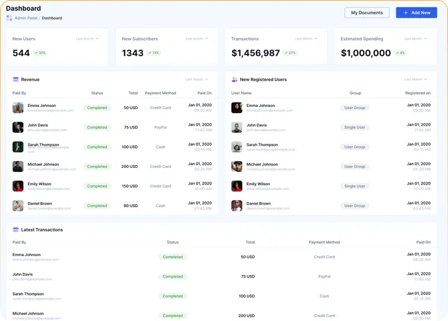Click the User Group tag for Emma Johnson
Screen dimensions: 448x321
(354, 108)
